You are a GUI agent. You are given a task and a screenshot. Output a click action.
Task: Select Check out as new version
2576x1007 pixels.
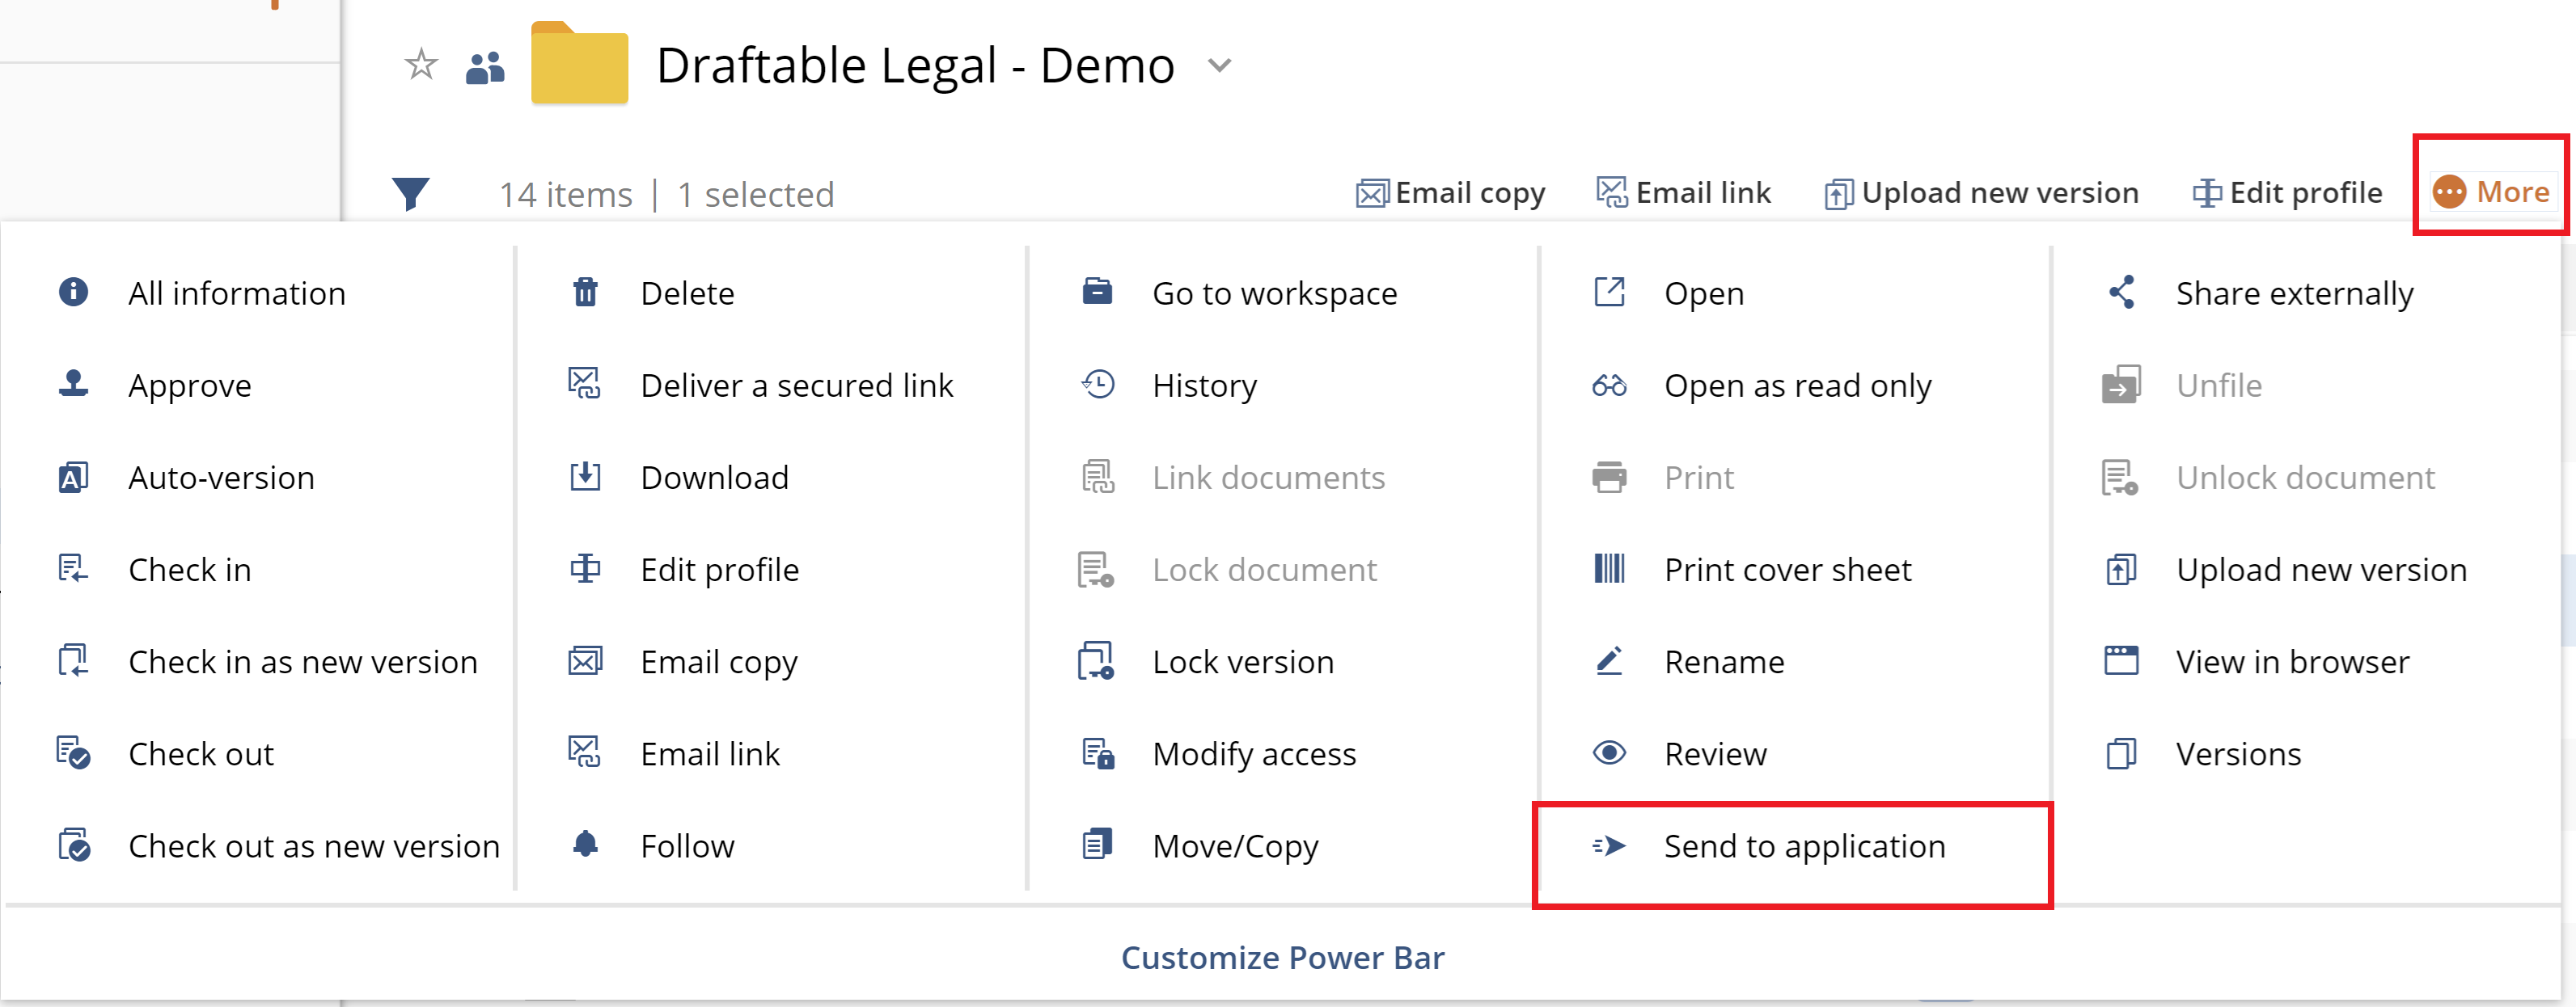click(x=313, y=846)
